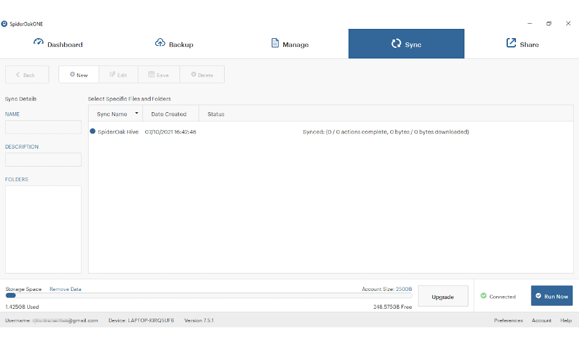Click the plus icon on New

click(72, 74)
